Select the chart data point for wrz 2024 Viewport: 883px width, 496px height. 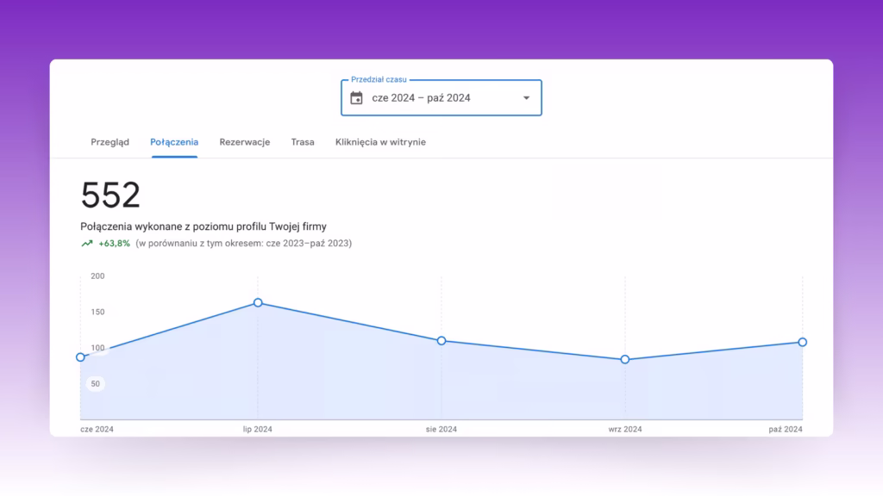point(625,359)
